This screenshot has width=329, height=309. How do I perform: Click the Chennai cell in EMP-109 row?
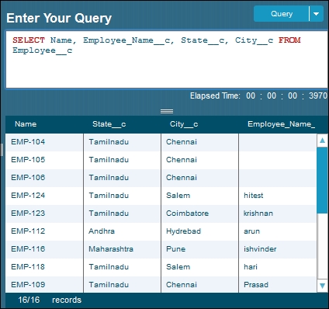pos(199,285)
